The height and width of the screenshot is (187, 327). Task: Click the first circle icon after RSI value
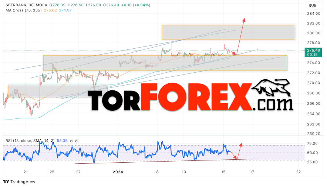point(71,141)
